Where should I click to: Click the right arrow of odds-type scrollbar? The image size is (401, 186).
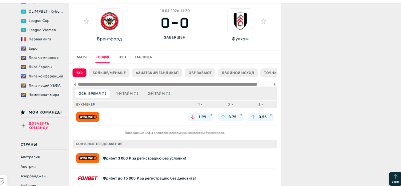pos(275,84)
